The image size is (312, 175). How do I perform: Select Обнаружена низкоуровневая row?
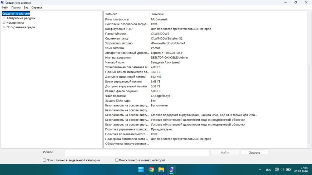pyautogui.click(x=181, y=144)
